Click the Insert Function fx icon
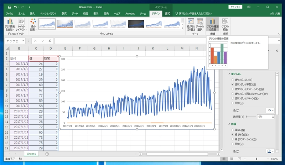This screenshot has height=165, width=285. click(50, 41)
